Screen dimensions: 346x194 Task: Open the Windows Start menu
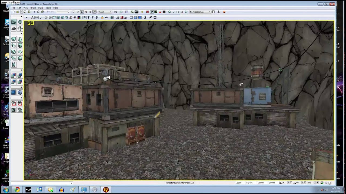[x=6, y=190]
